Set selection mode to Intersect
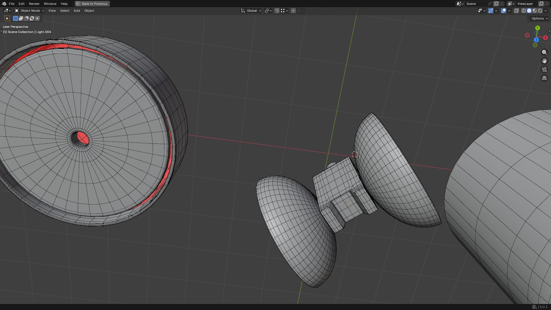 37,18
